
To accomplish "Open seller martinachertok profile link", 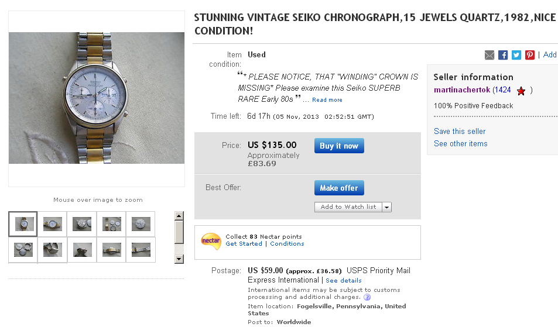I will coord(462,90).
